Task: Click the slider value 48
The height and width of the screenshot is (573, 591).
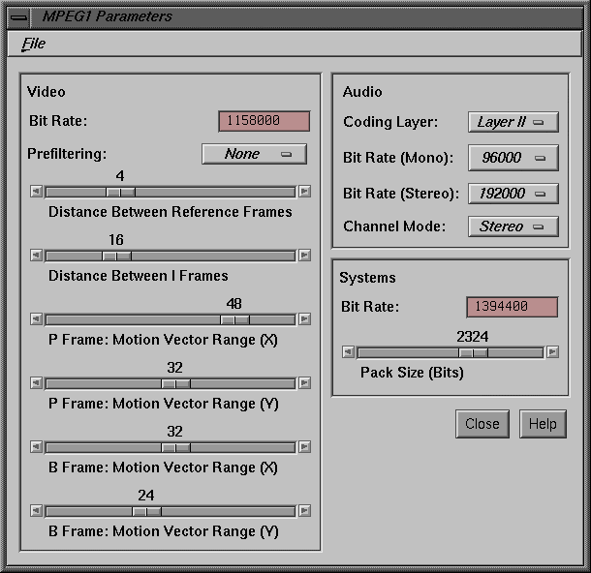Action: tap(234, 304)
